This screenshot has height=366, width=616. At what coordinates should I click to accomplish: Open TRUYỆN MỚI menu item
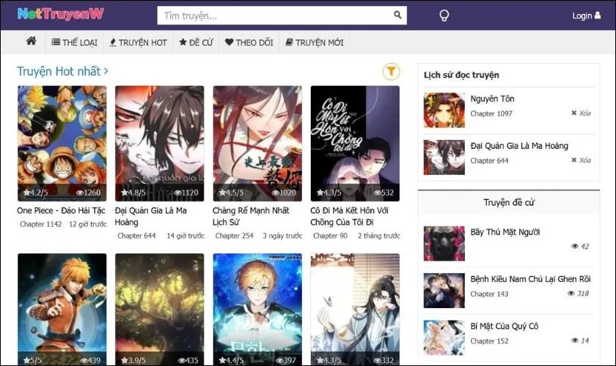[315, 42]
